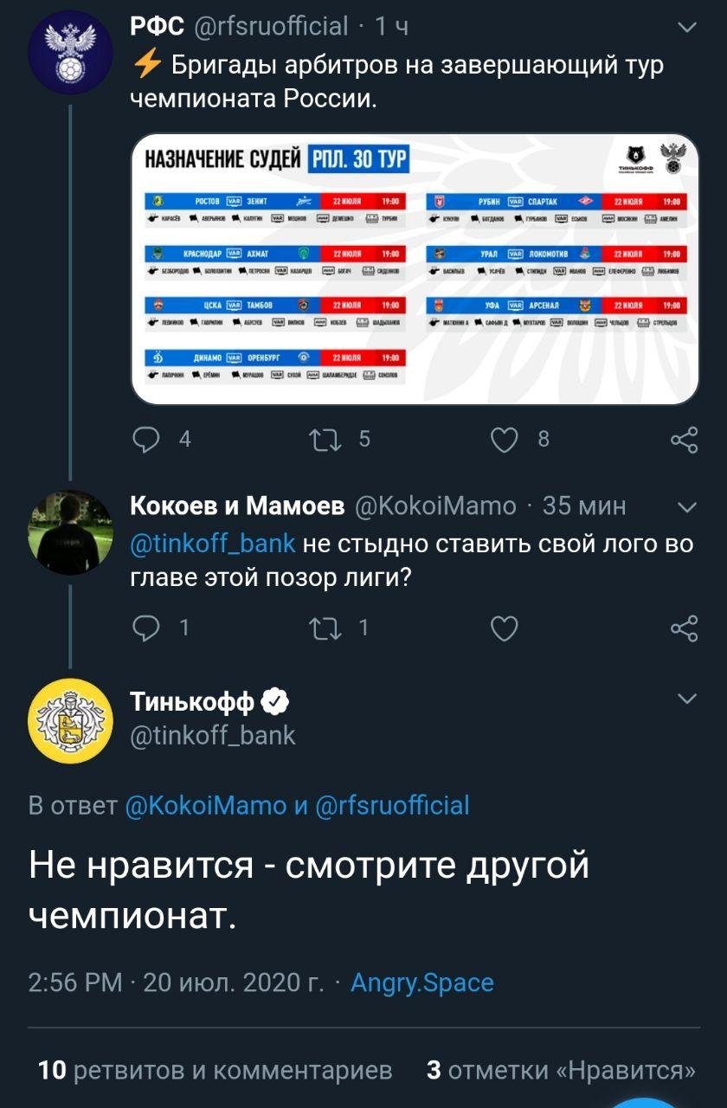Screen dimensions: 727x1108
Task: Open @KokoiMamo link in reply line
Action: [x=205, y=805]
